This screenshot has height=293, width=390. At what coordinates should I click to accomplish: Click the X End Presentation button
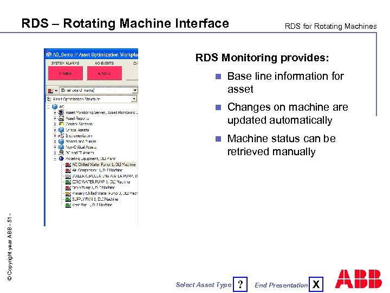point(316,284)
